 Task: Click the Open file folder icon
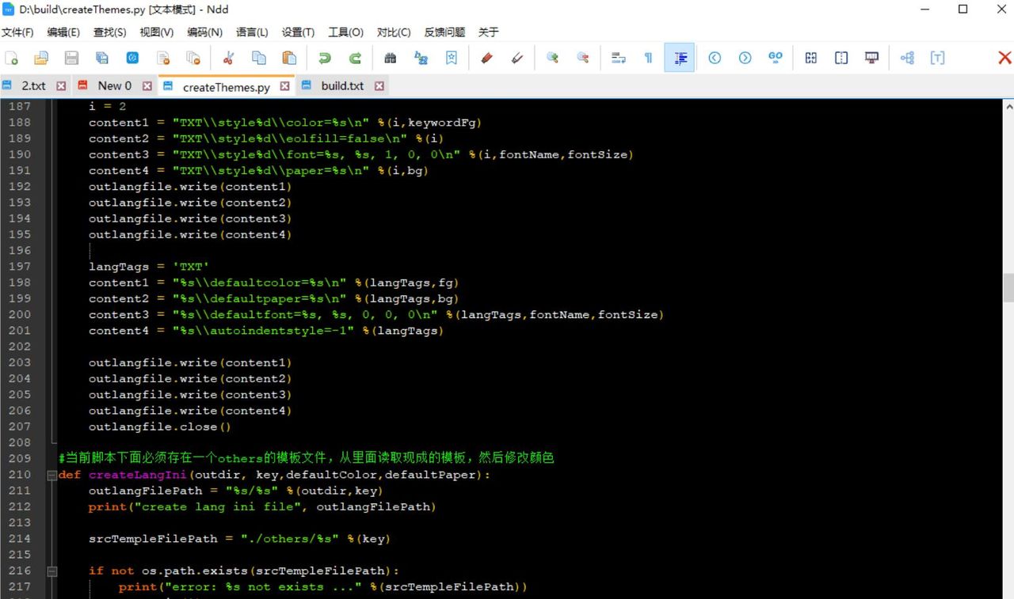41,58
